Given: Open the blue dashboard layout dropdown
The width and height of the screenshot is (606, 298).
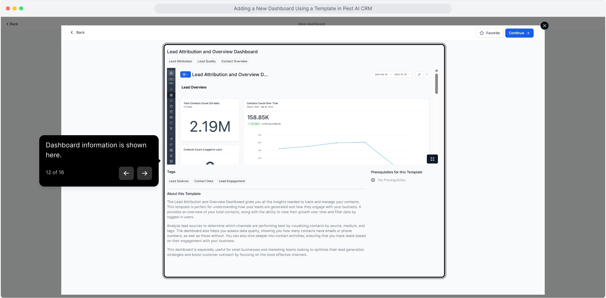Looking at the screenshot, I should (185, 74).
